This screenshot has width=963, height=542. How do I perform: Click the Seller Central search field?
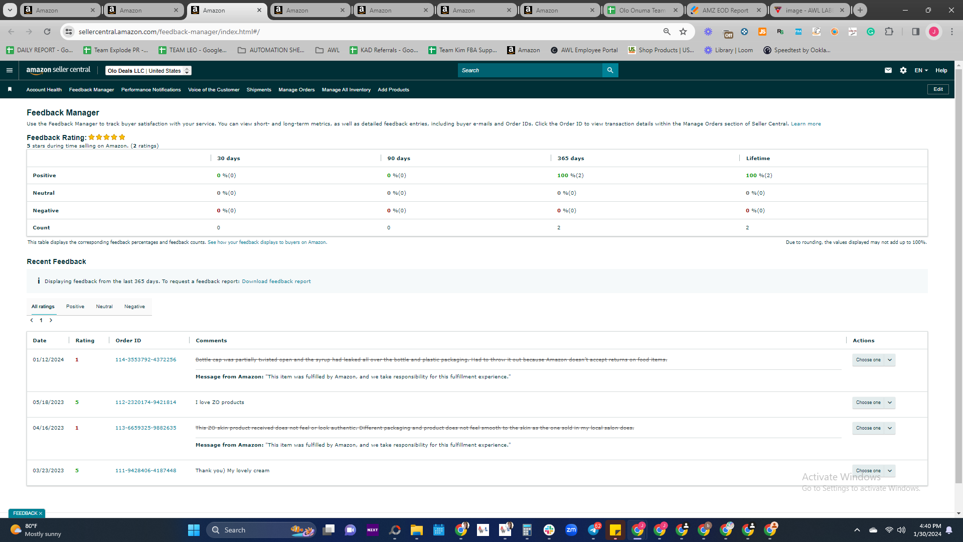(530, 70)
